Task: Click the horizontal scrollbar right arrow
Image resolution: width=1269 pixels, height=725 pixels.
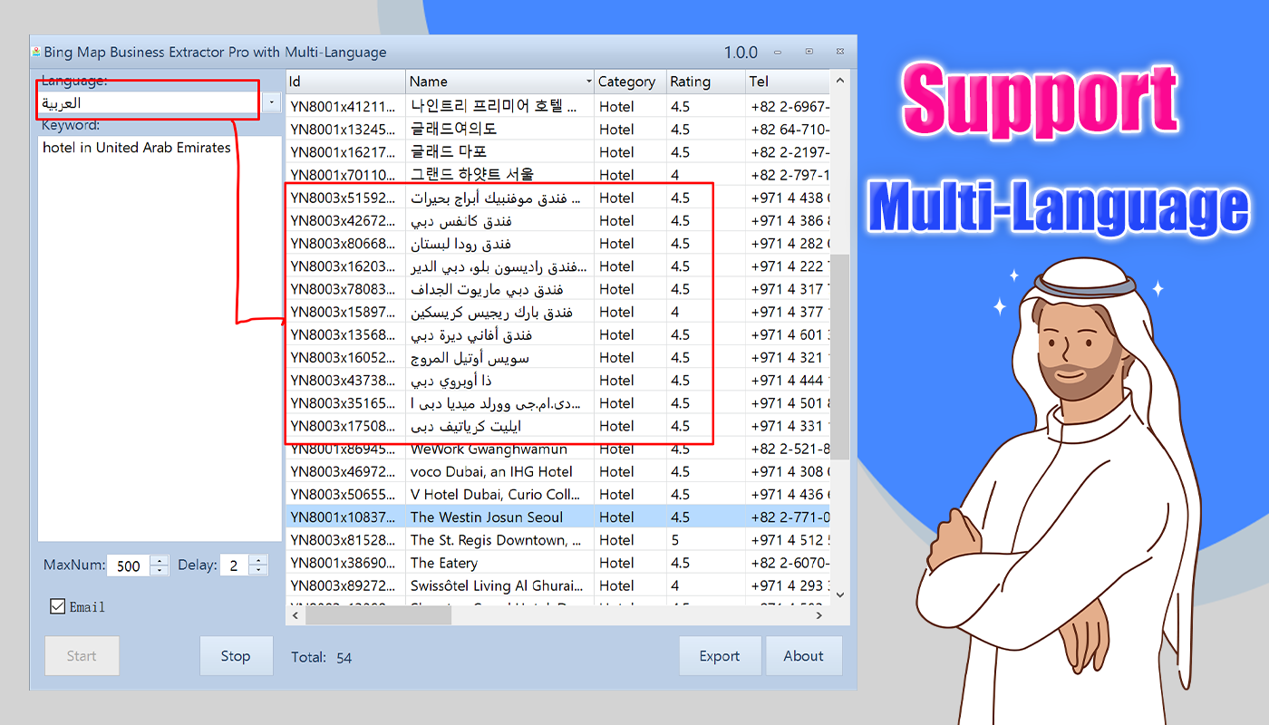Action: [x=819, y=615]
